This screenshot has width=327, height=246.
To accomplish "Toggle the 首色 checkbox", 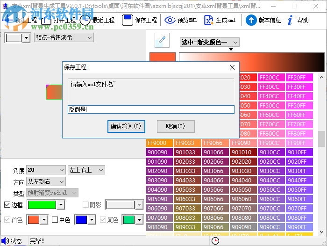I will tap(7, 220).
